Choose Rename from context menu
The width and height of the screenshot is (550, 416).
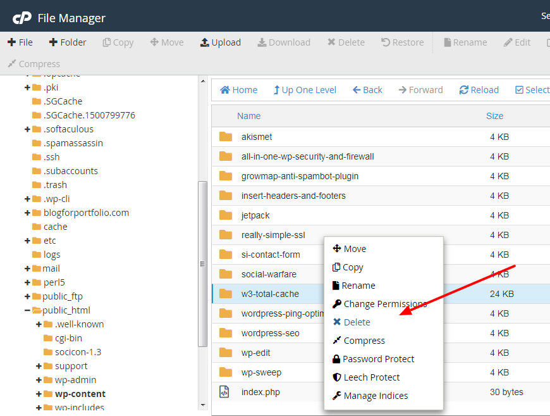[x=353, y=286]
